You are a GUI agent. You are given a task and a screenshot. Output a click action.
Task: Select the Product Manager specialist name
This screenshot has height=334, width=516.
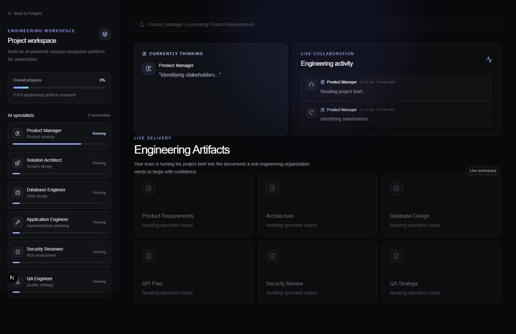click(x=44, y=131)
